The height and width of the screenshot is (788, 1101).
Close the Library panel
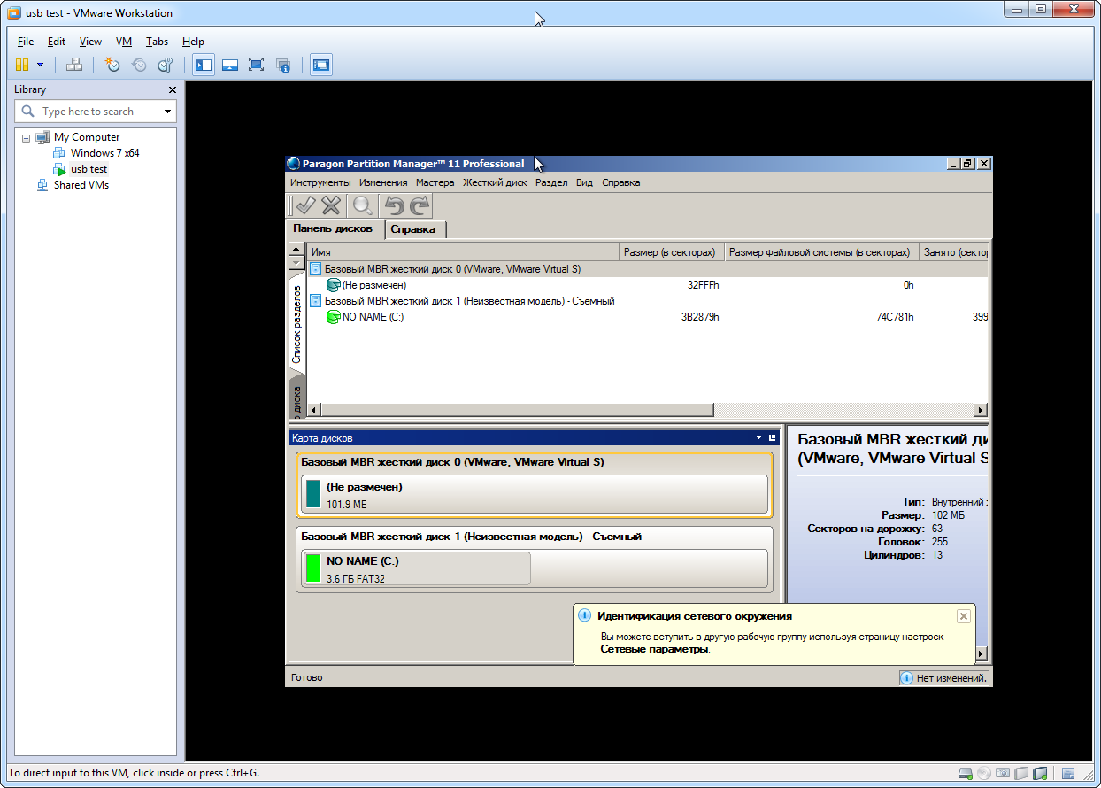pos(173,89)
